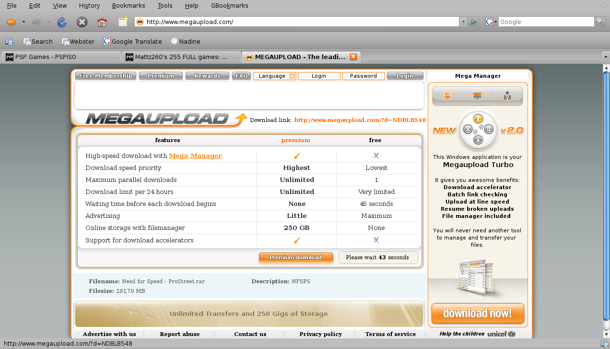
Task: Click into the Password field
Action: [364, 76]
